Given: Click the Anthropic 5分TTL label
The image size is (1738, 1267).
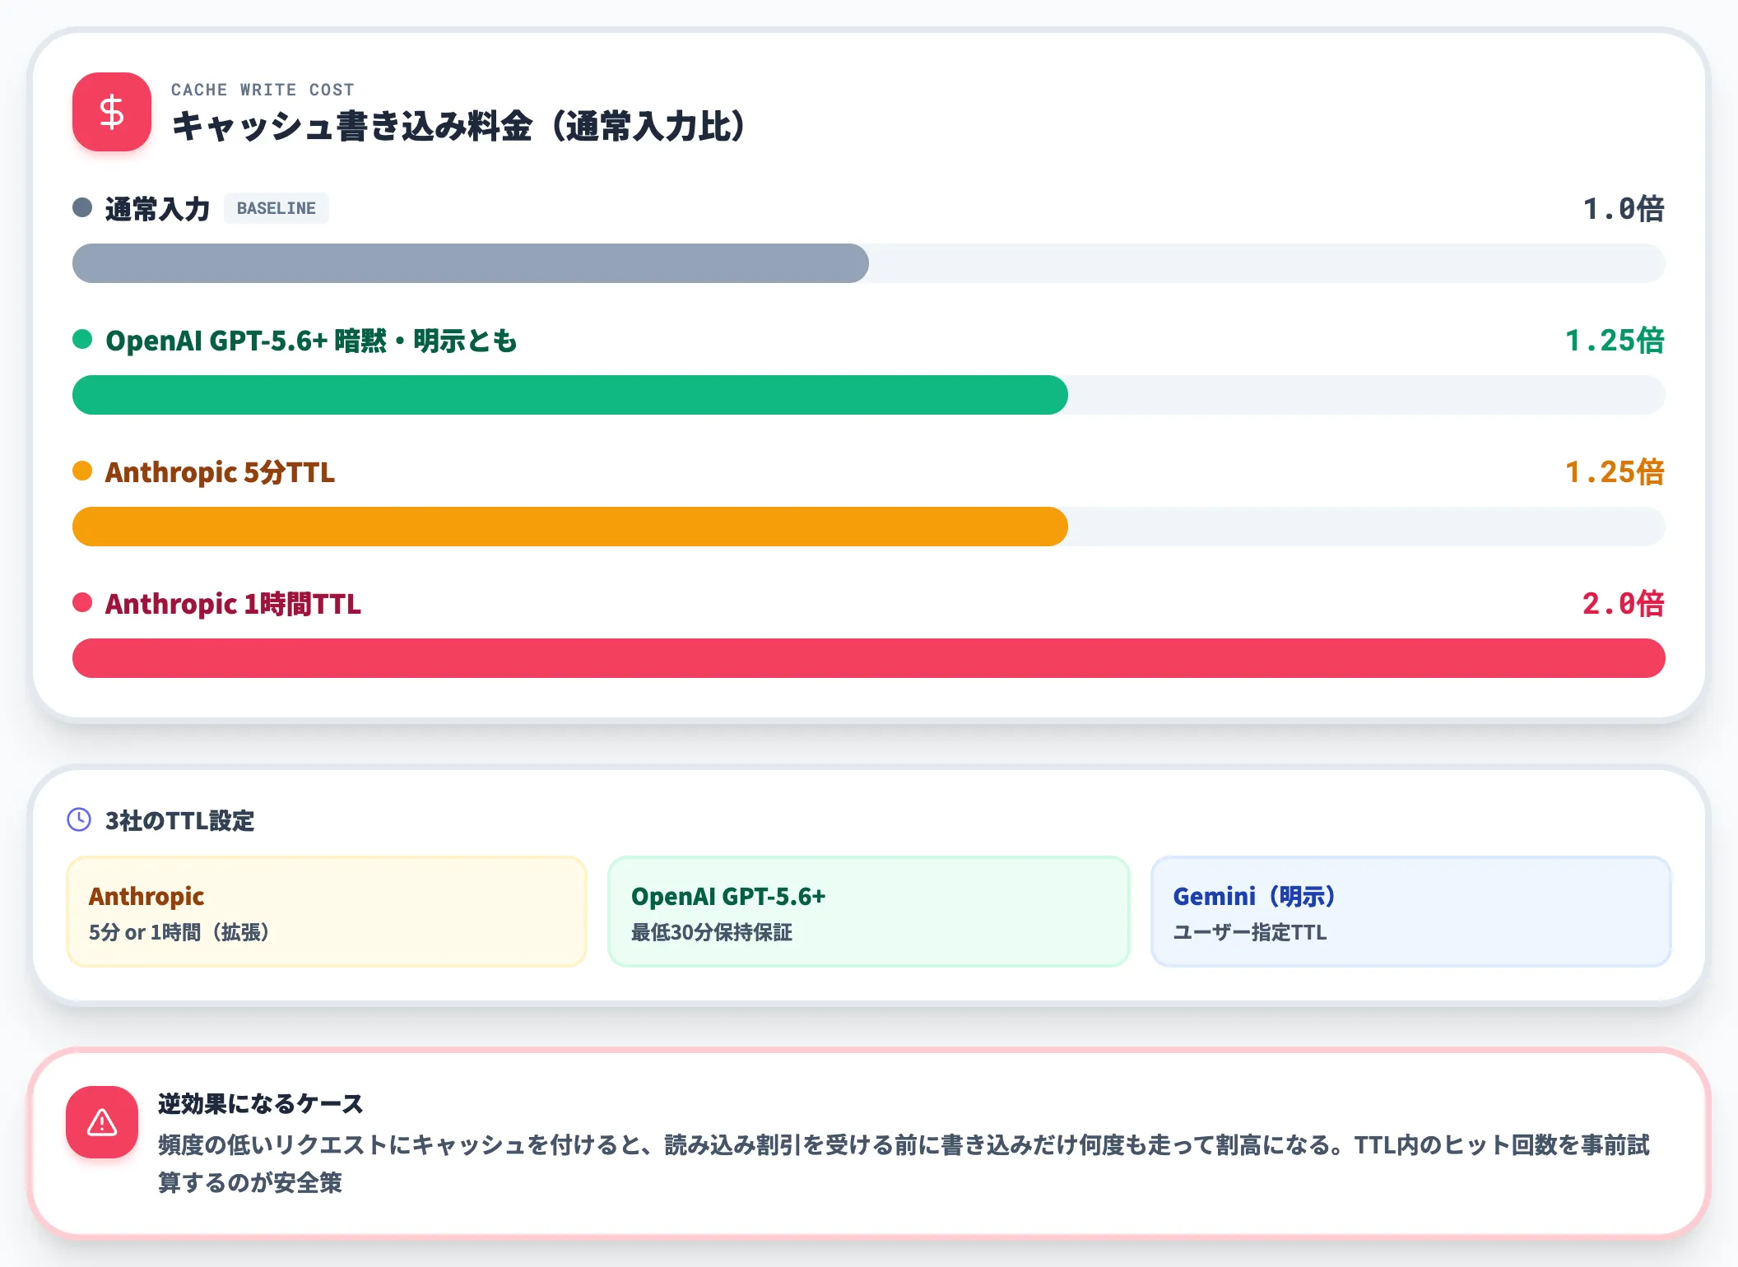Looking at the screenshot, I should (x=220, y=472).
